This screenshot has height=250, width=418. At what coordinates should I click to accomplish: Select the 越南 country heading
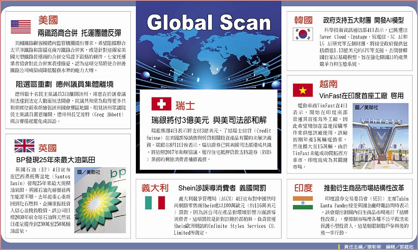point(329,84)
